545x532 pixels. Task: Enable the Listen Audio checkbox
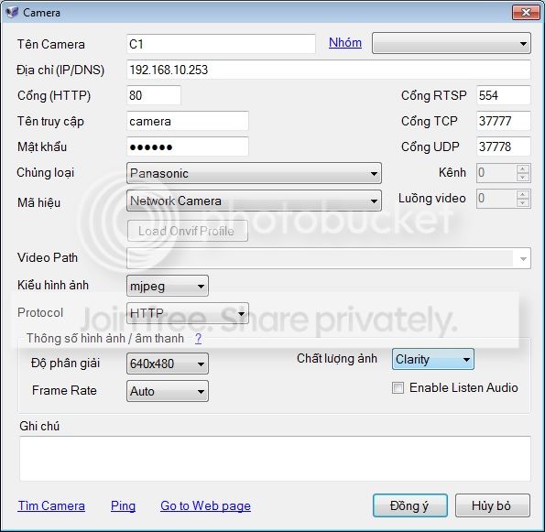398,388
